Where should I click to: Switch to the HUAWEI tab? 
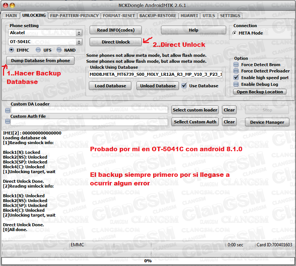point(189,16)
